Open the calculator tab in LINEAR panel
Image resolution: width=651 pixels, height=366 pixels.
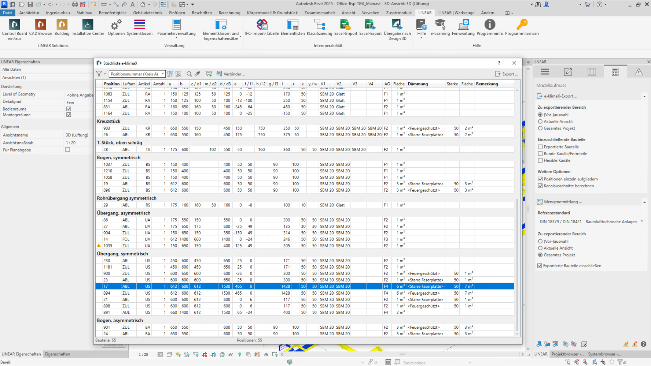click(x=615, y=72)
